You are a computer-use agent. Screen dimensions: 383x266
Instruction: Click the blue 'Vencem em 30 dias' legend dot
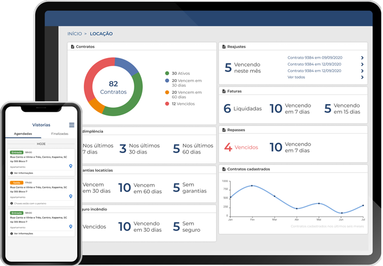167,80
